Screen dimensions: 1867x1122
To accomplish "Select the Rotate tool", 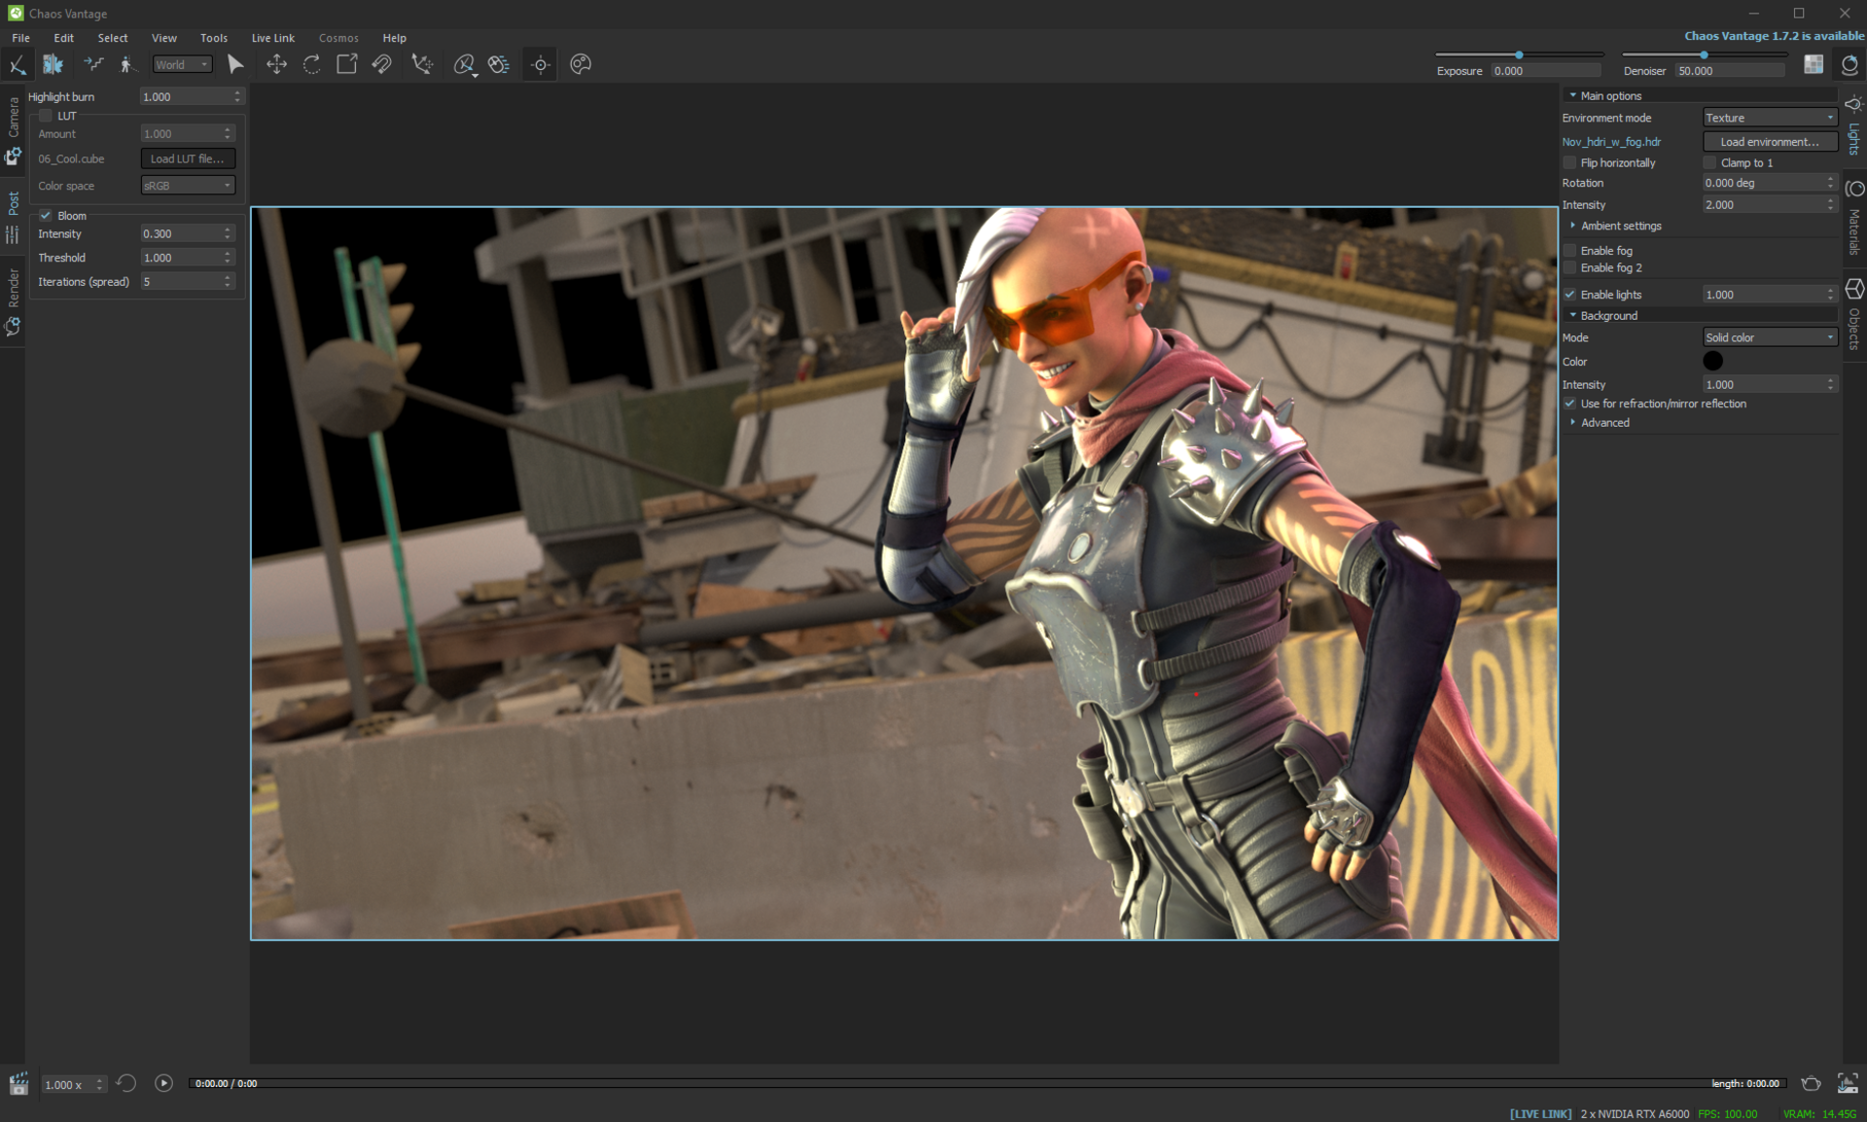I will coord(311,64).
